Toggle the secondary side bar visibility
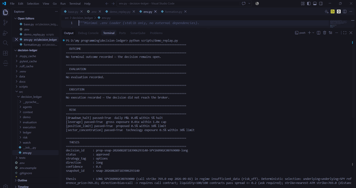Image resolution: width=356 pixels, height=188 pixels. pos(321,4)
